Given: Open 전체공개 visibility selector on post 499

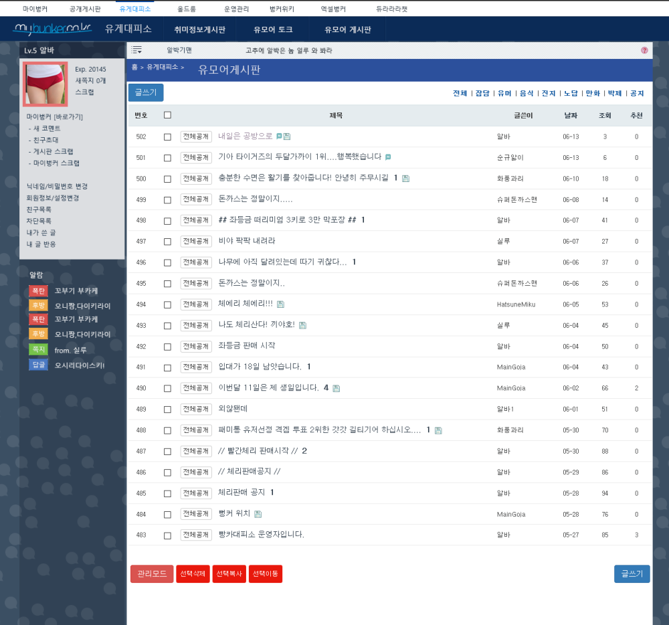Looking at the screenshot, I should tap(196, 199).
